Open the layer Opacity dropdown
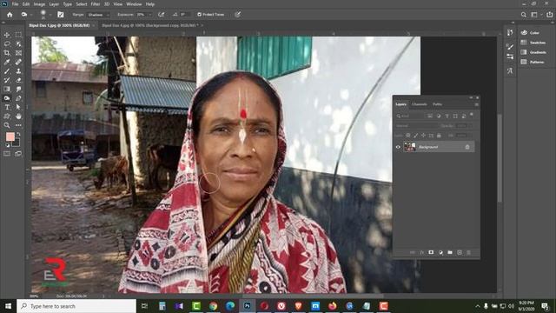The height and width of the screenshot is (313, 556). 471,125
